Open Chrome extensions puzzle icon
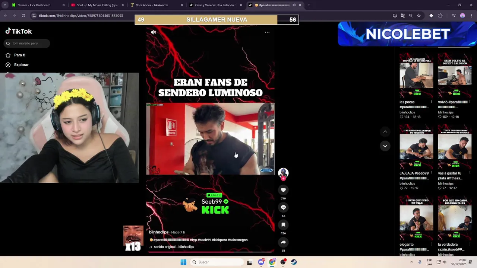Viewport: 477px width, 268px height. coord(440,16)
